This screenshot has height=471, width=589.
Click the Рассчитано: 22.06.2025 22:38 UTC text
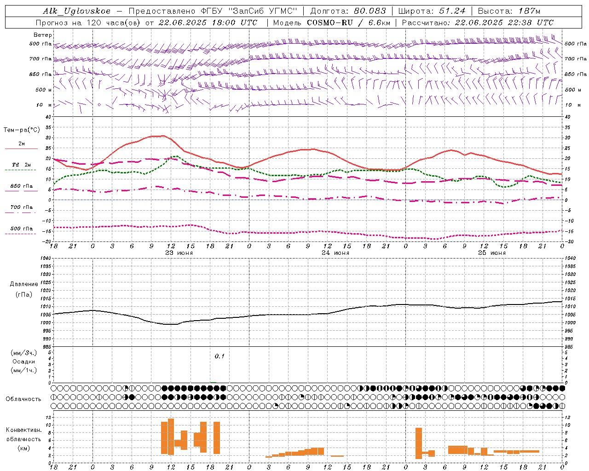tap(478, 23)
